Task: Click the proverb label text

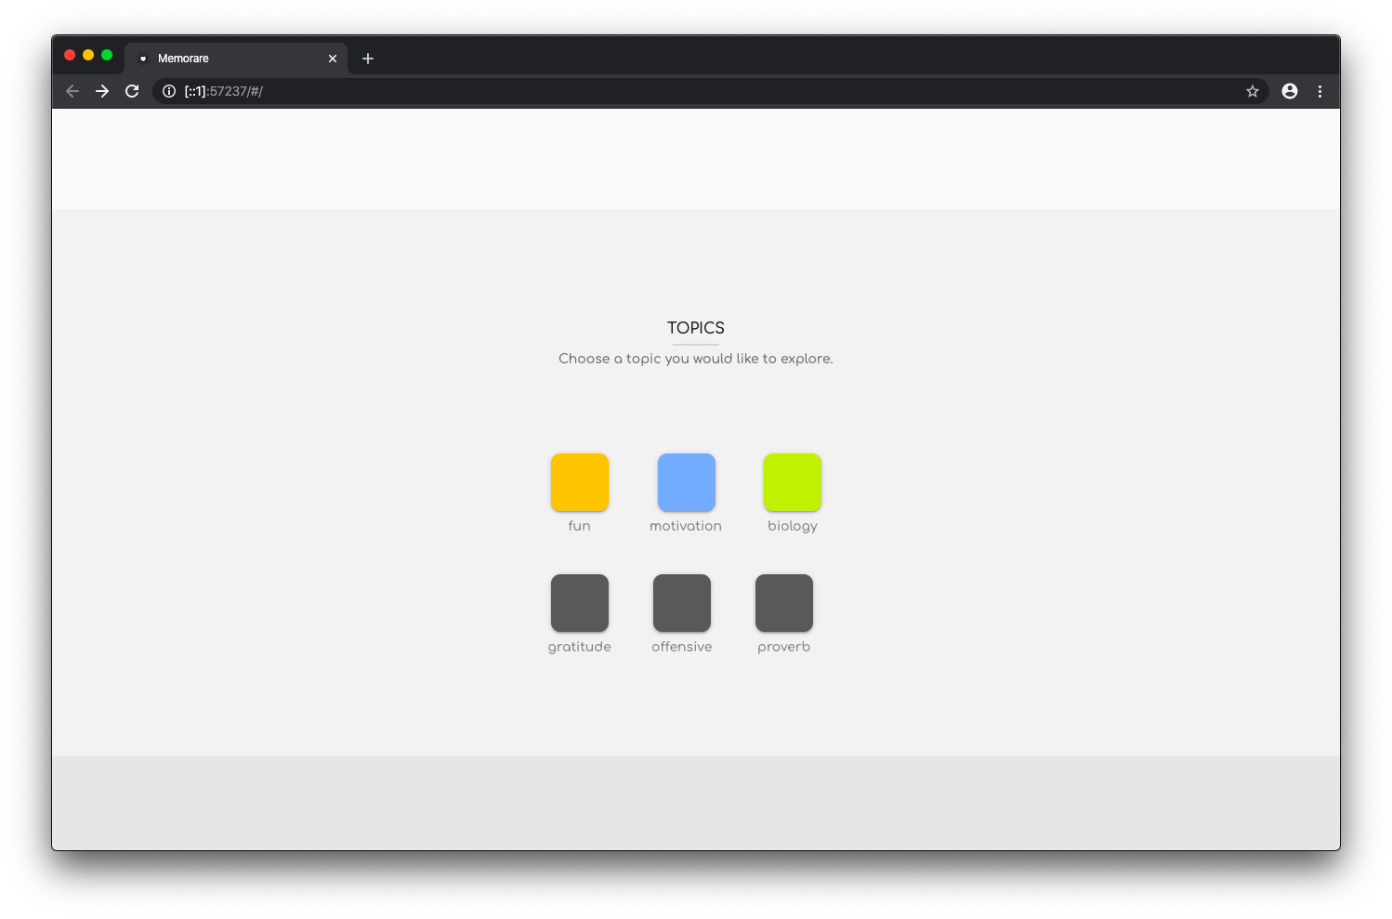Action: 784,648
